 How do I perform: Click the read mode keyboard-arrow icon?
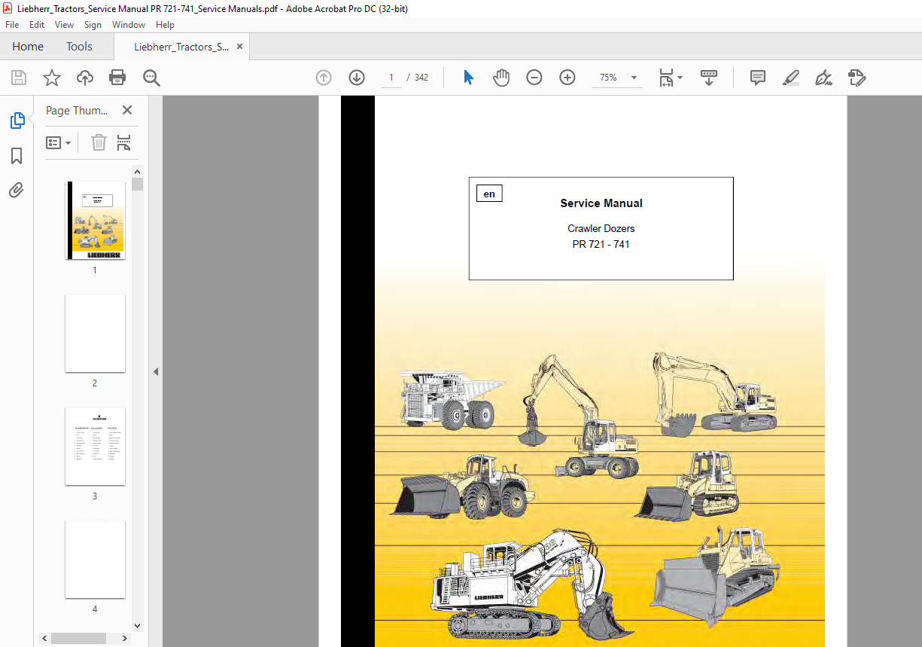point(709,78)
